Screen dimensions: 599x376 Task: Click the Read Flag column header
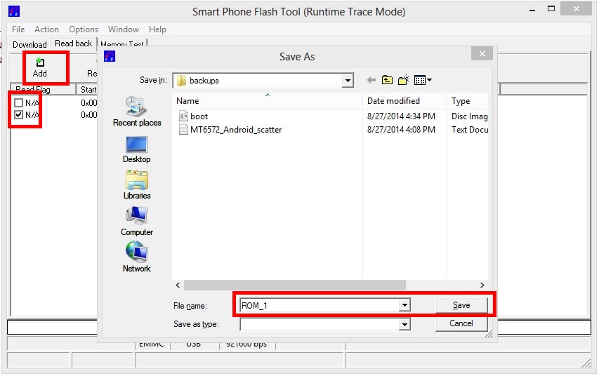[43, 90]
